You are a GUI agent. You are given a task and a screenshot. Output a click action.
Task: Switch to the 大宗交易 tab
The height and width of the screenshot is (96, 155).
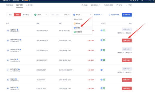pyautogui.click(x=29, y=5)
